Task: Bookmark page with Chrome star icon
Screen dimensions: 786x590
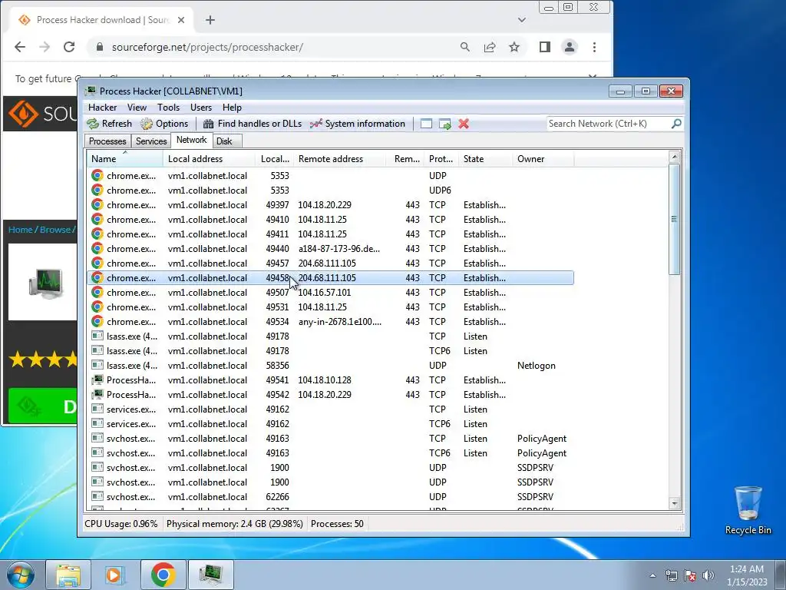Action: tap(514, 47)
